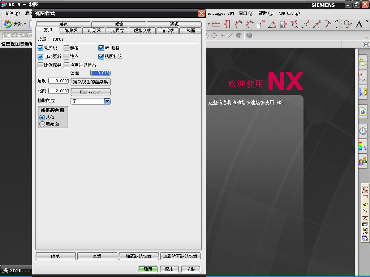The width and height of the screenshot is (370, 277).
Task: Switch to the 虚拟交线 tab
Action: coord(142,31)
